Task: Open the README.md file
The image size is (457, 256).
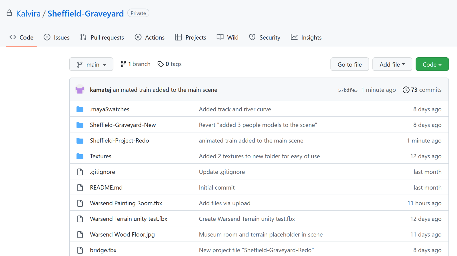Action: click(106, 188)
